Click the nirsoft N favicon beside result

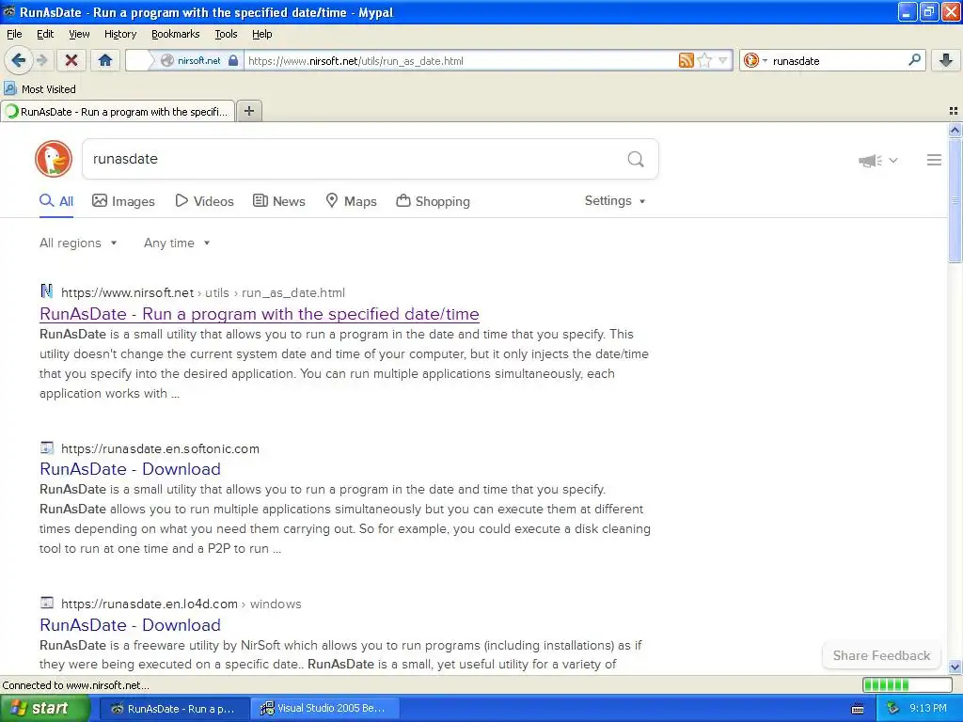click(47, 291)
